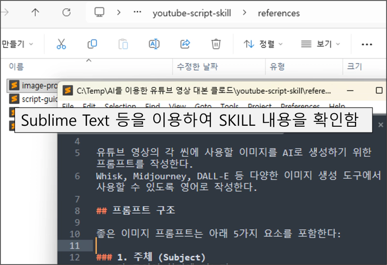387x265 pixels.
Task: Minimize the Sublime Text window
Action: (350, 90)
